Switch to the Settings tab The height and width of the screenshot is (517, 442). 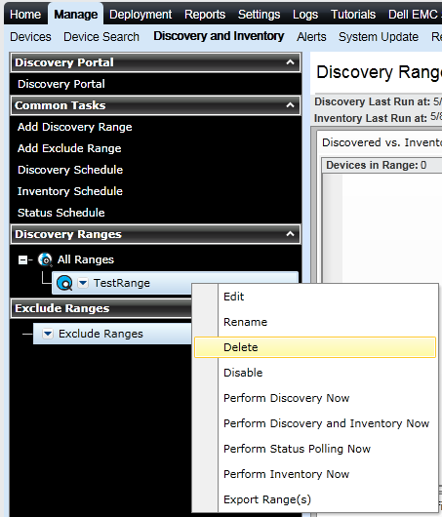coord(259,15)
